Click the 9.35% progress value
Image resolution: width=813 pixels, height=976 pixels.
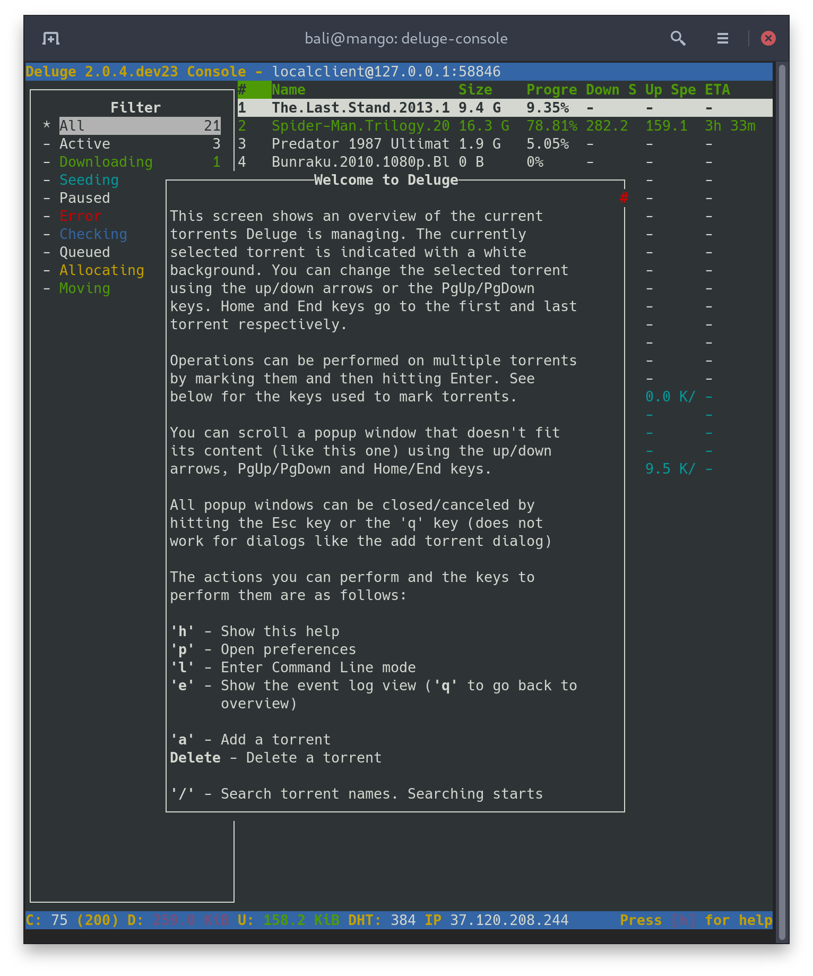547,108
